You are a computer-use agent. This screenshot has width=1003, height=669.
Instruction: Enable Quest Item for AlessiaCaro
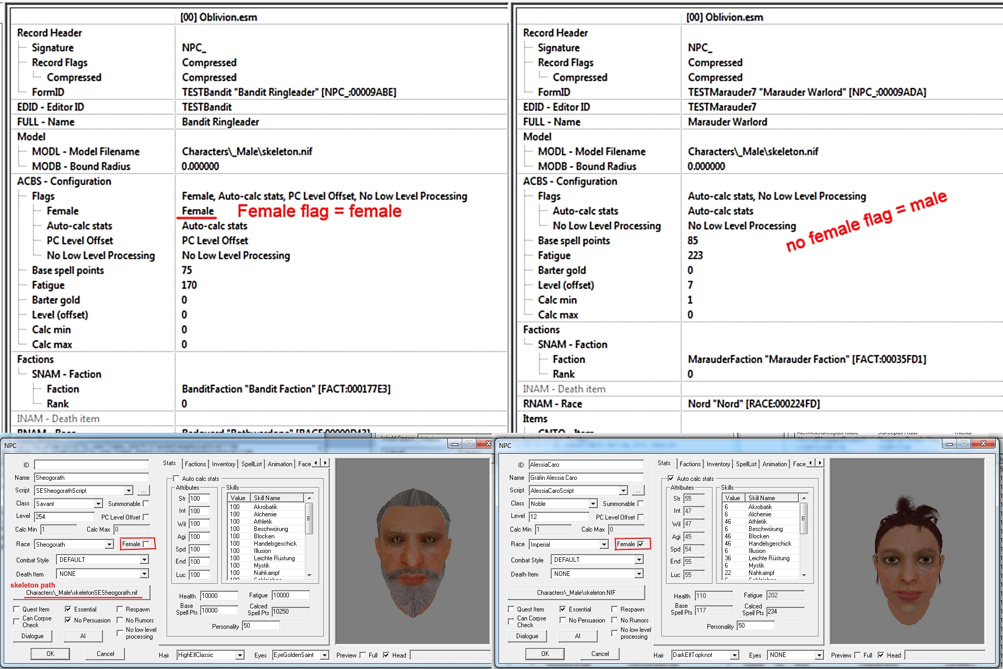(x=511, y=609)
